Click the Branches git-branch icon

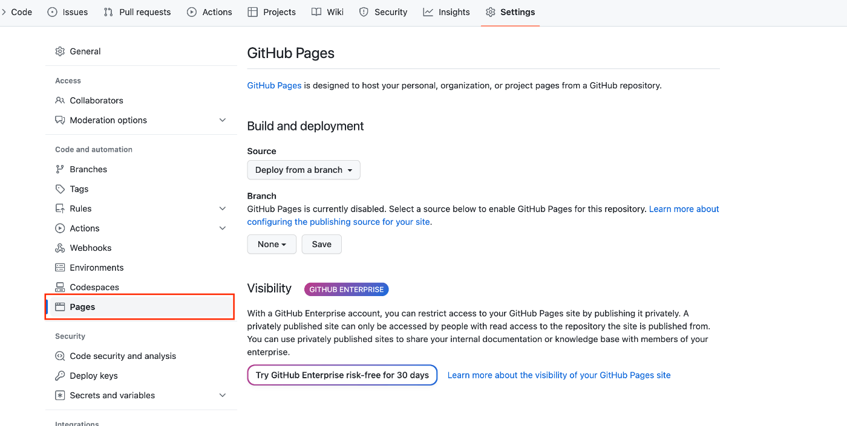(x=60, y=169)
